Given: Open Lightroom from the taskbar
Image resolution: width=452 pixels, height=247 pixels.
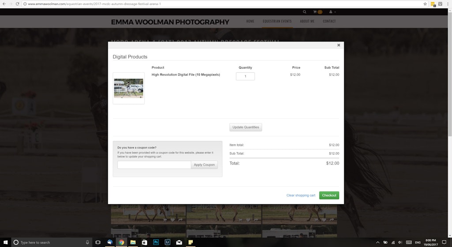Looking at the screenshot, I should coord(167,243).
